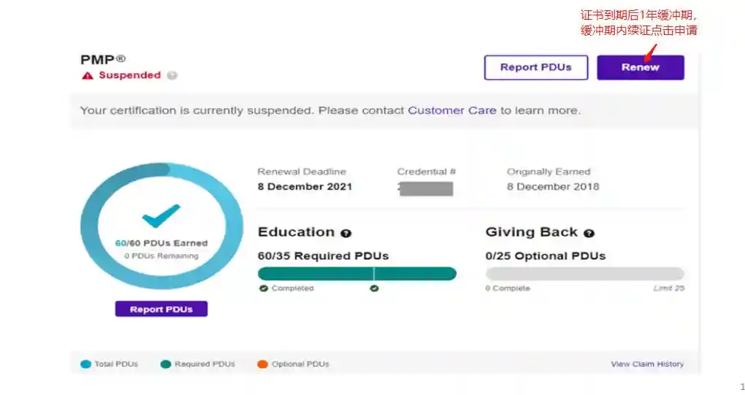745x395 pixels.
Task: Click the second green check below Education bar
Action: click(x=374, y=288)
